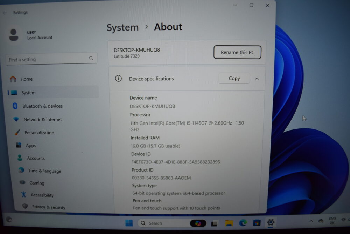The image size is (350, 234).
Task: Click the Local Account label
Action: [x=40, y=38]
